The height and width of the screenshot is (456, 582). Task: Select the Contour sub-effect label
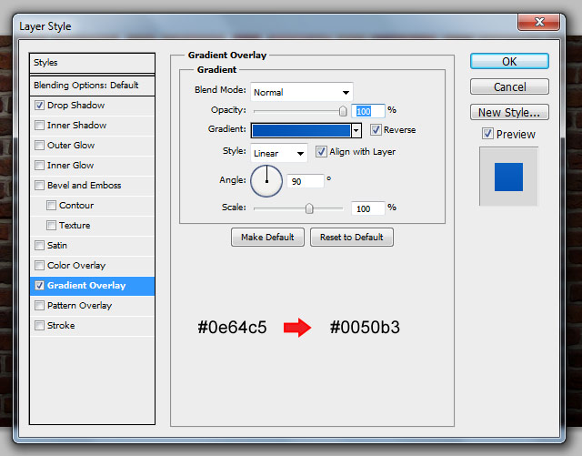(x=76, y=205)
